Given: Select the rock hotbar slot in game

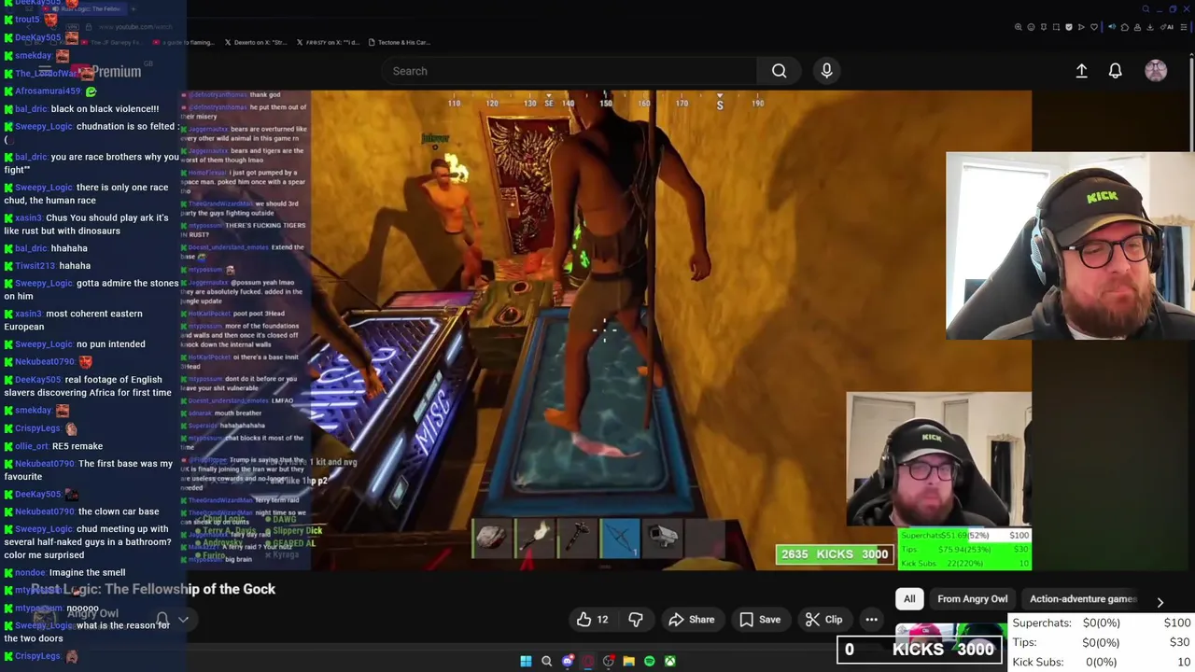Looking at the screenshot, I should coord(491,538).
